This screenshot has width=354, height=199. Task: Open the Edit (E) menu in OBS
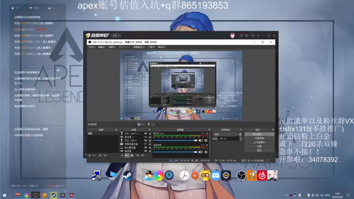pyautogui.click(x=102, y=47)
